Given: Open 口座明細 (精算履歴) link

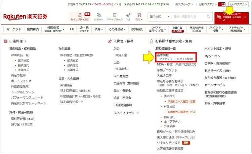Looking at the screenshot, I should coord(126,83).
